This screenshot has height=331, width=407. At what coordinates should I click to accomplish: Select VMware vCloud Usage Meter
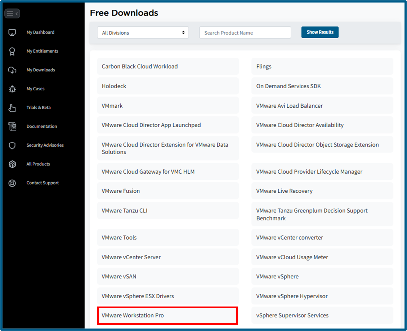[322, 257]
